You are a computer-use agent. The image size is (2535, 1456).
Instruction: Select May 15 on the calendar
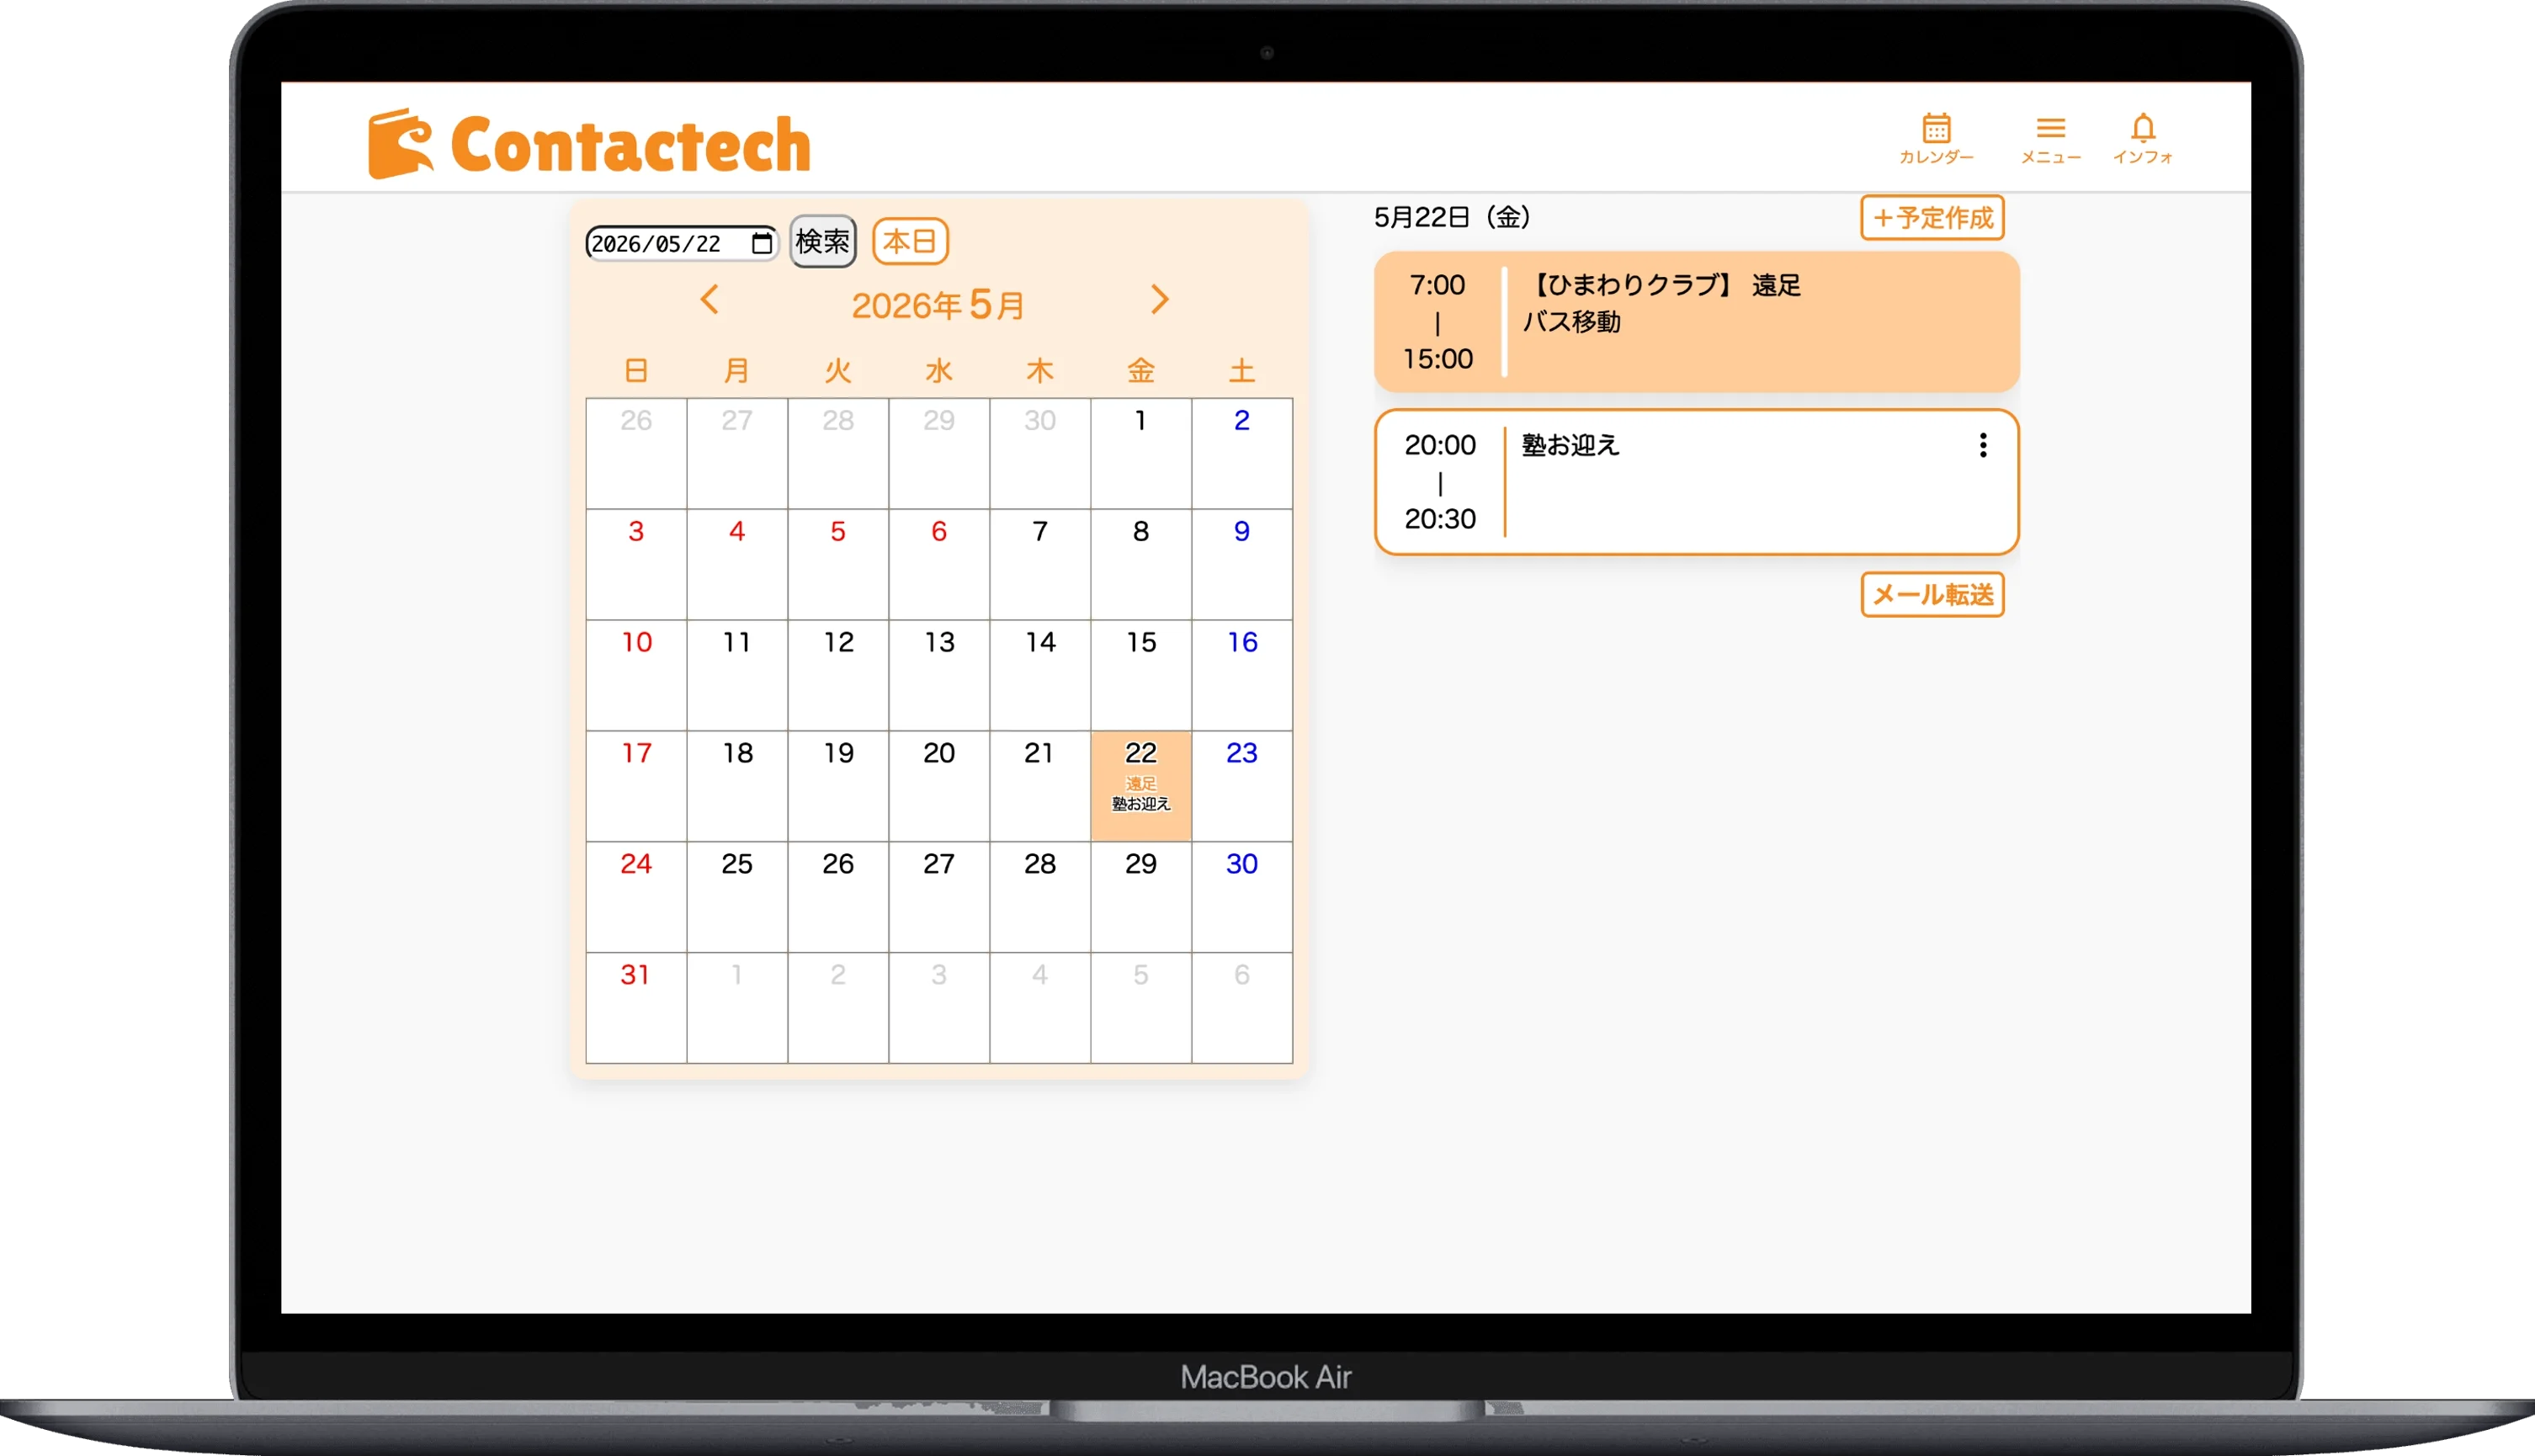[1141, 675]
